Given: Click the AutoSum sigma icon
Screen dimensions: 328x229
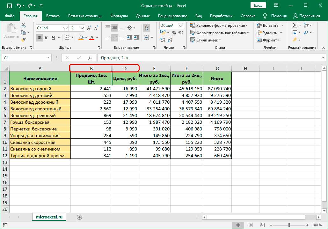Looking at the screenshot, I should pos(295,26).
